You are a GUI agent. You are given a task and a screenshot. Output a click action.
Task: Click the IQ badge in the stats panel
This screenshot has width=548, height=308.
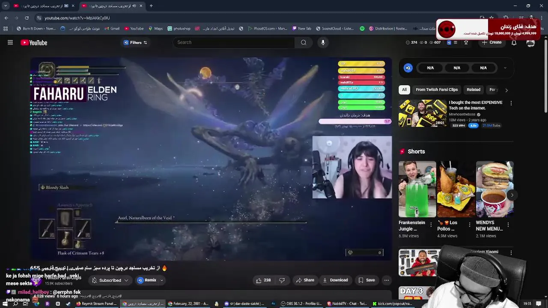(x=408, y=68)
